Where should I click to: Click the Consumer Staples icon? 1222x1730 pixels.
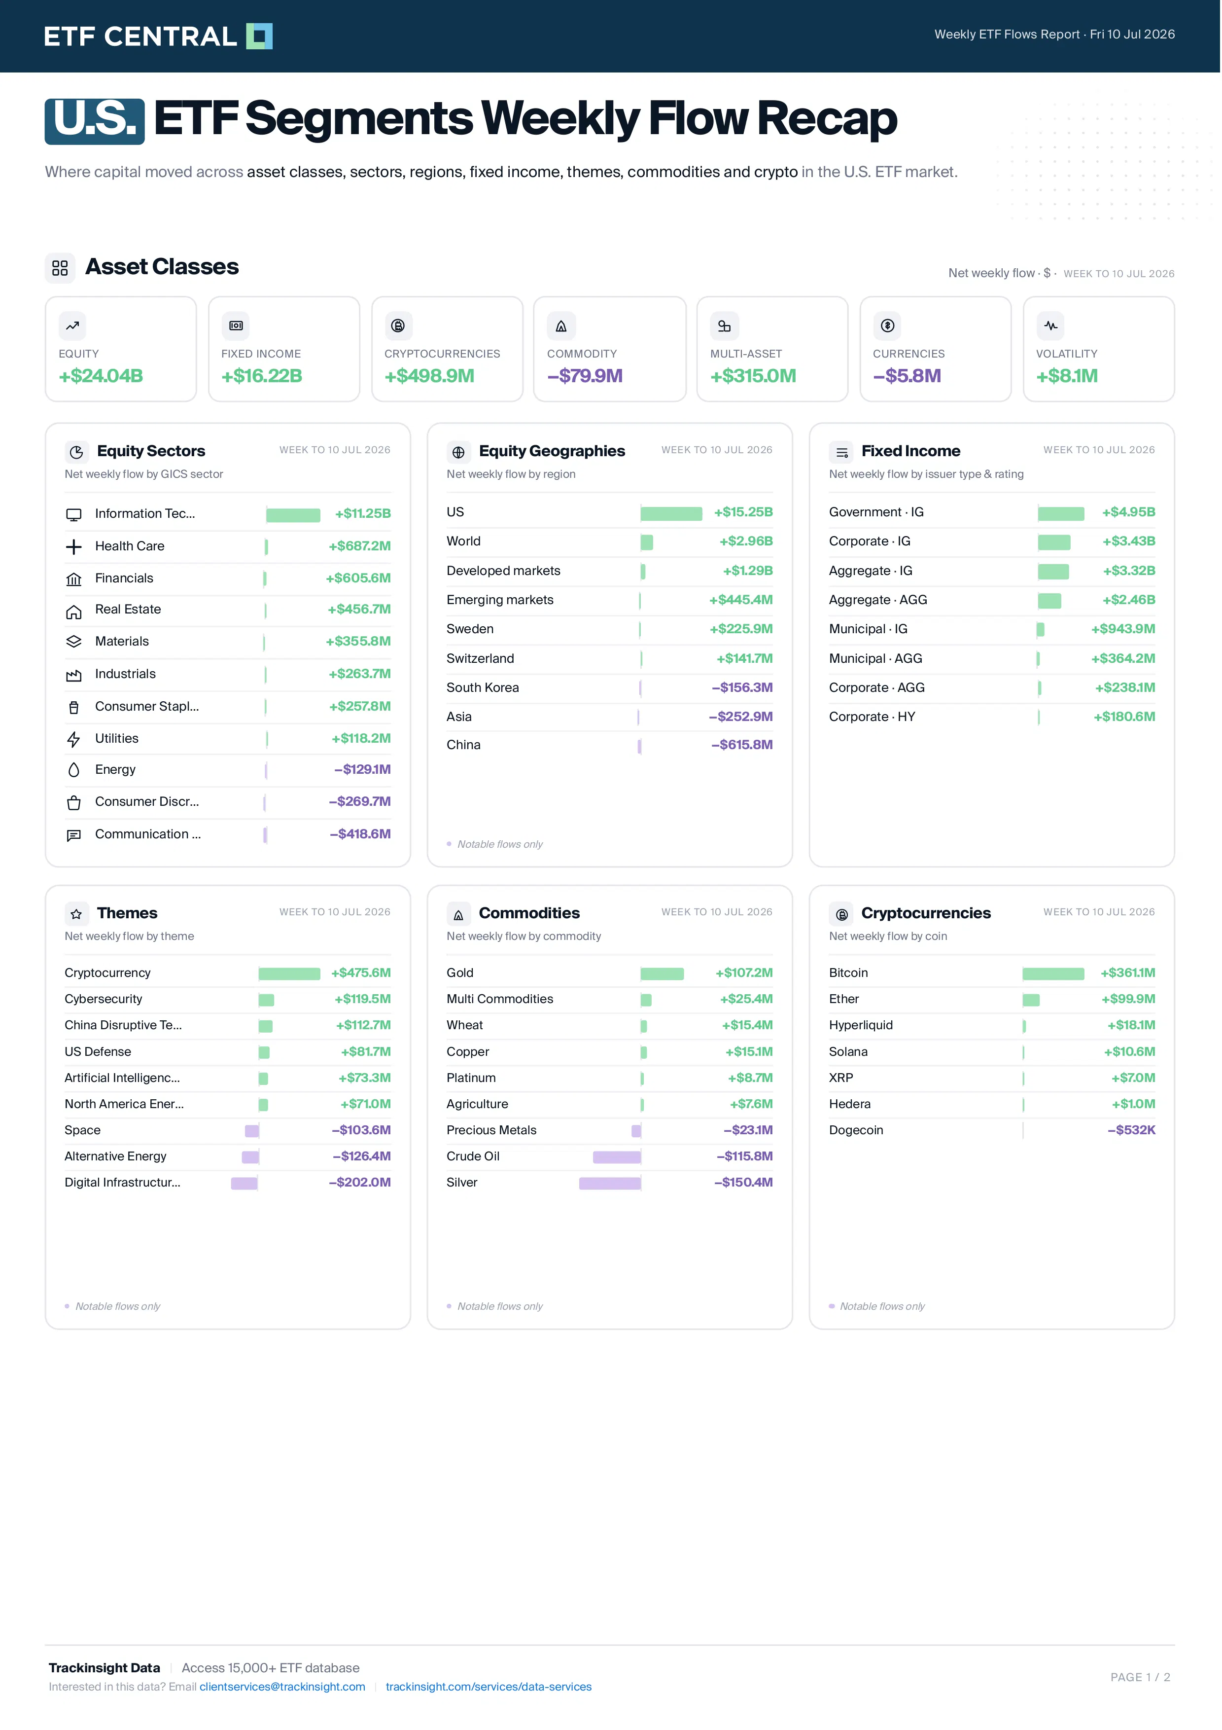coord(74,708)
